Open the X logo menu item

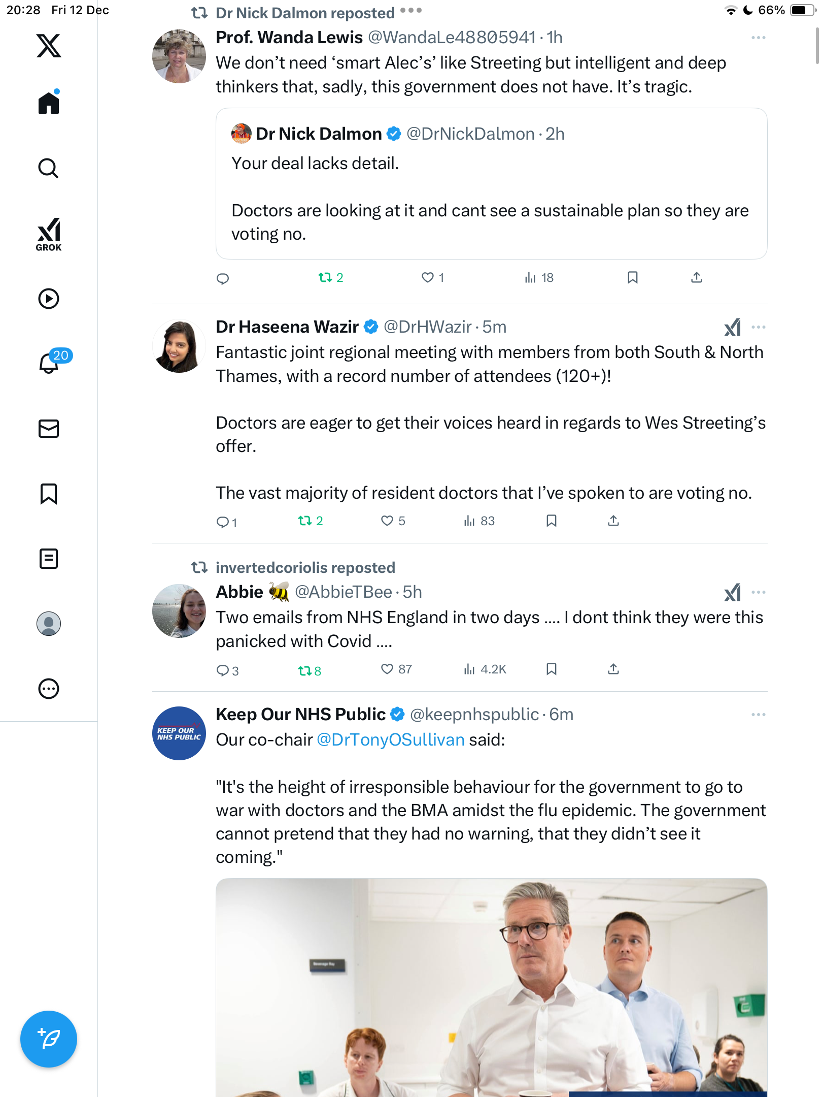[49, 46]
